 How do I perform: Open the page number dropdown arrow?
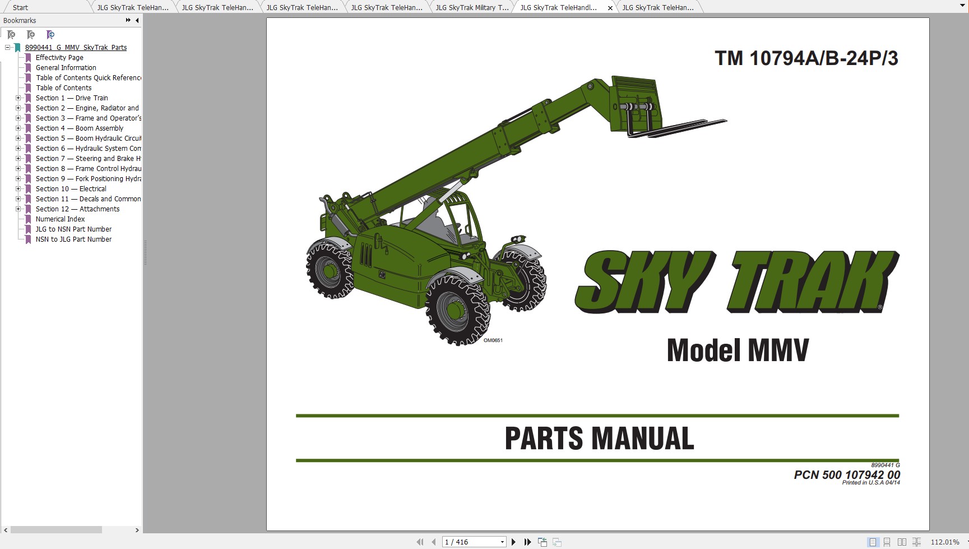click(x=502, y=542)
